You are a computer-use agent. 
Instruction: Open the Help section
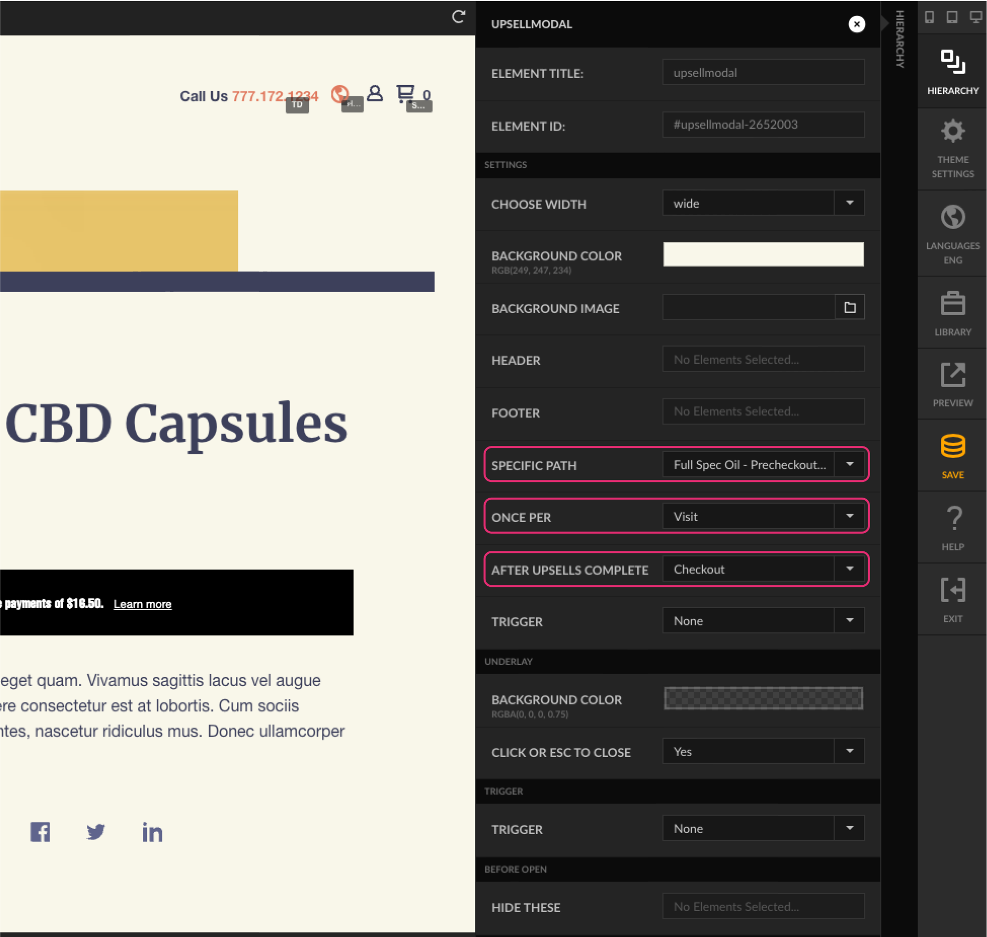point(953,528)
